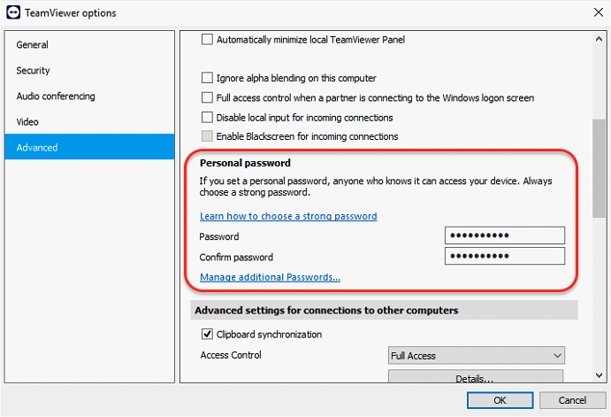Open Learn how to choose a strong password link
The image size is (611, 417).
288,216
